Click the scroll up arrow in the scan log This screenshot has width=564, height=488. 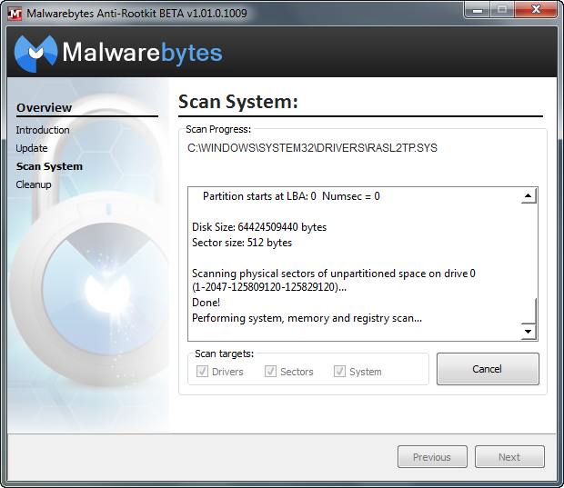click(x=528, y=196)
